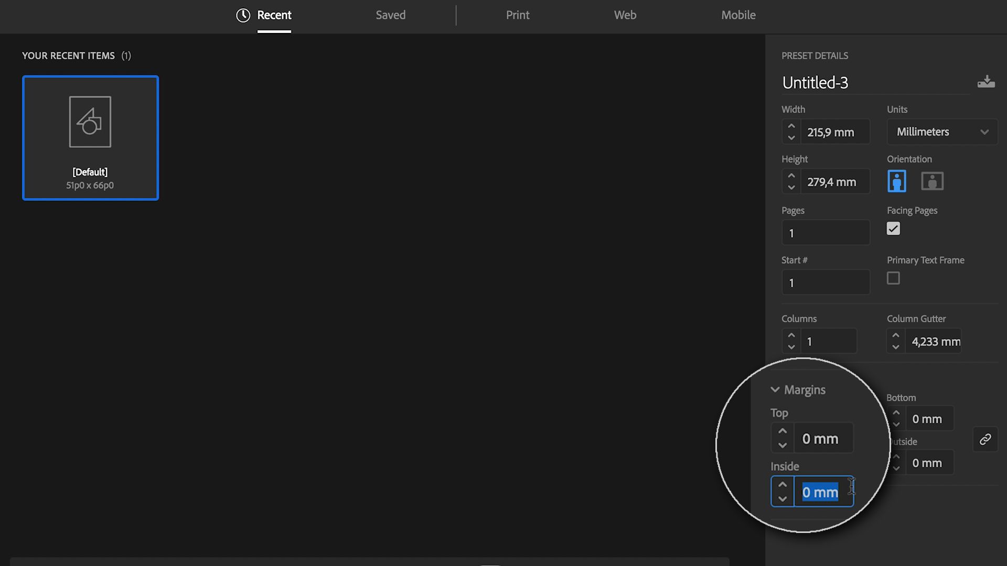The image size is (1007, 566).
Task: Enable the Primary Text Frame checkbox
Action: 893,278
